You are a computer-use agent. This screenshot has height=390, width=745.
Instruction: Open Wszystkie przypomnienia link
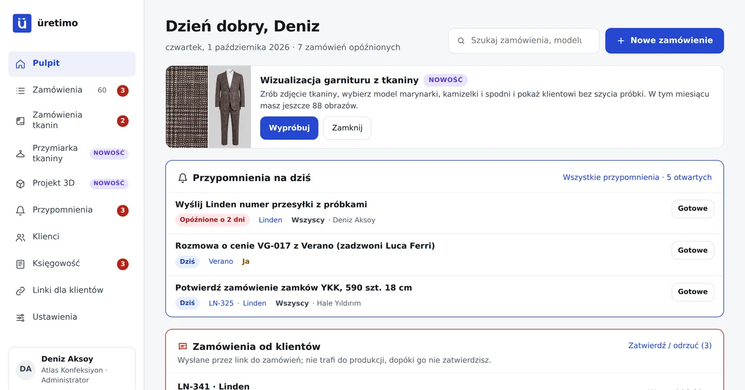(x=637, y=178)
